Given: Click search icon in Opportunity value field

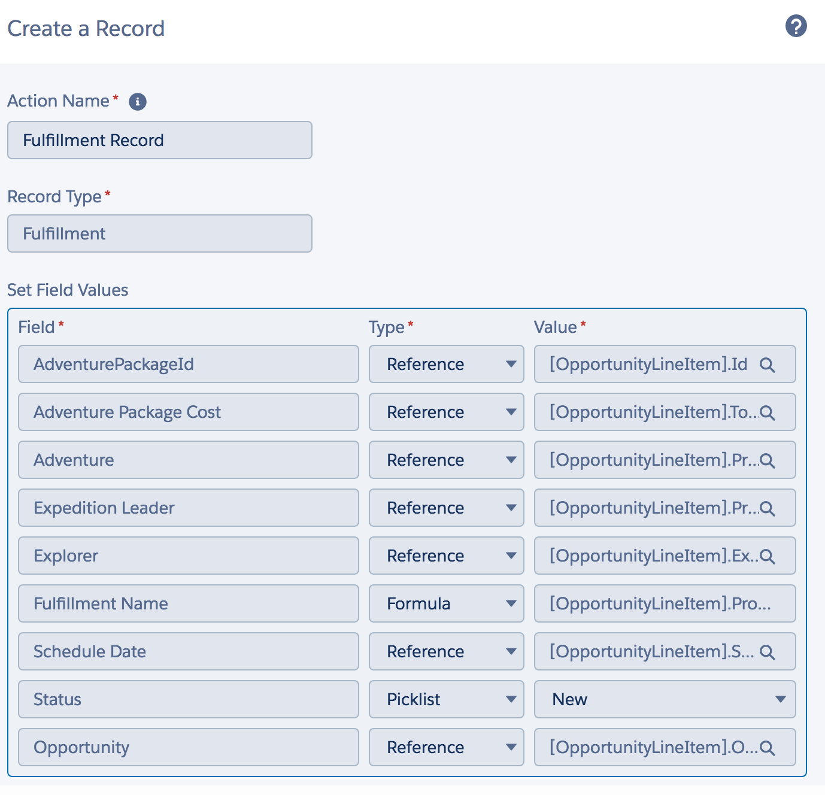Looking at the screenshot, I should click(x=767, y=748).
